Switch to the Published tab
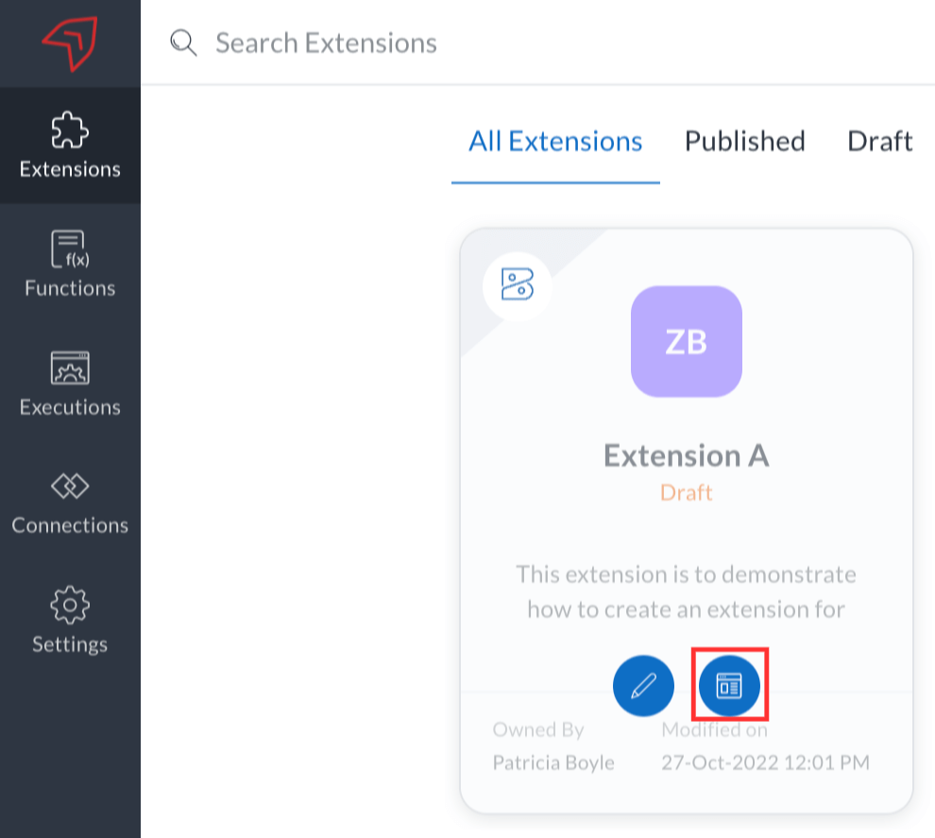This screenshot has height=838, width=935. tap(744, 141)
